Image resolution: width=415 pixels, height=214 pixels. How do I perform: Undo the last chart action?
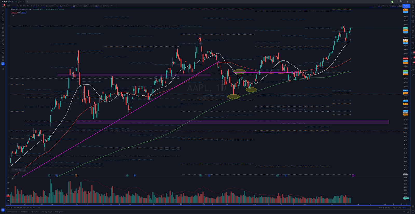112,6
